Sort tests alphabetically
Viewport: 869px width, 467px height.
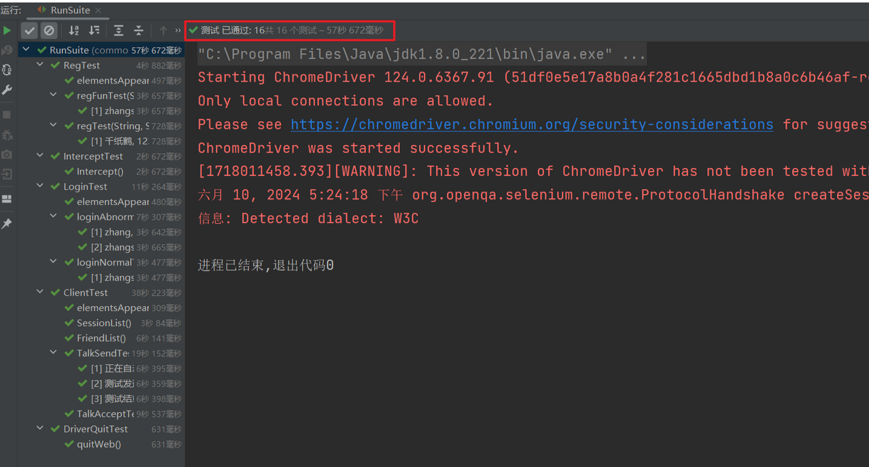[x=74, y=30]
